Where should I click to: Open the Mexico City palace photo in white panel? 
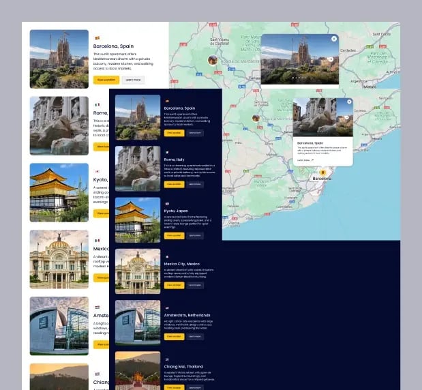pyautogui.click(x=59, y=259)
